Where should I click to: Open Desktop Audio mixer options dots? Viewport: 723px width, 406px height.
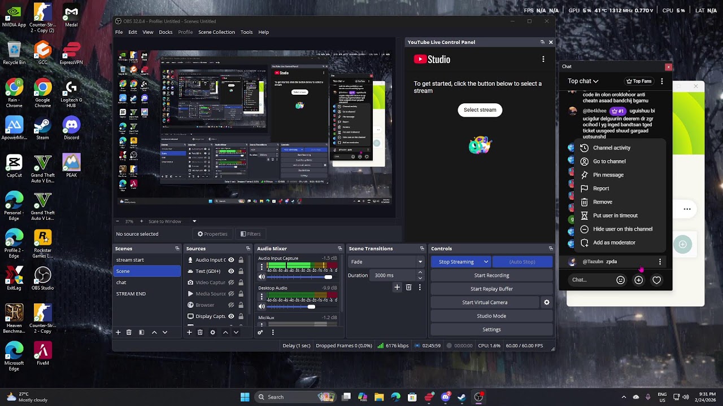[262, 296]
